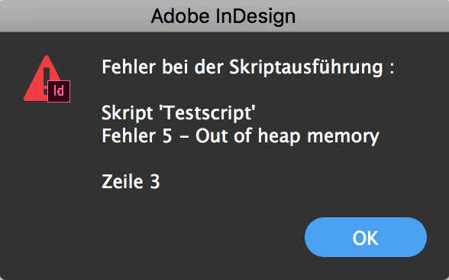Click the Adobe InDesign dialog title
Image resolution: width=449 pixels, height=280 pixels.
[x=223, y=16]
